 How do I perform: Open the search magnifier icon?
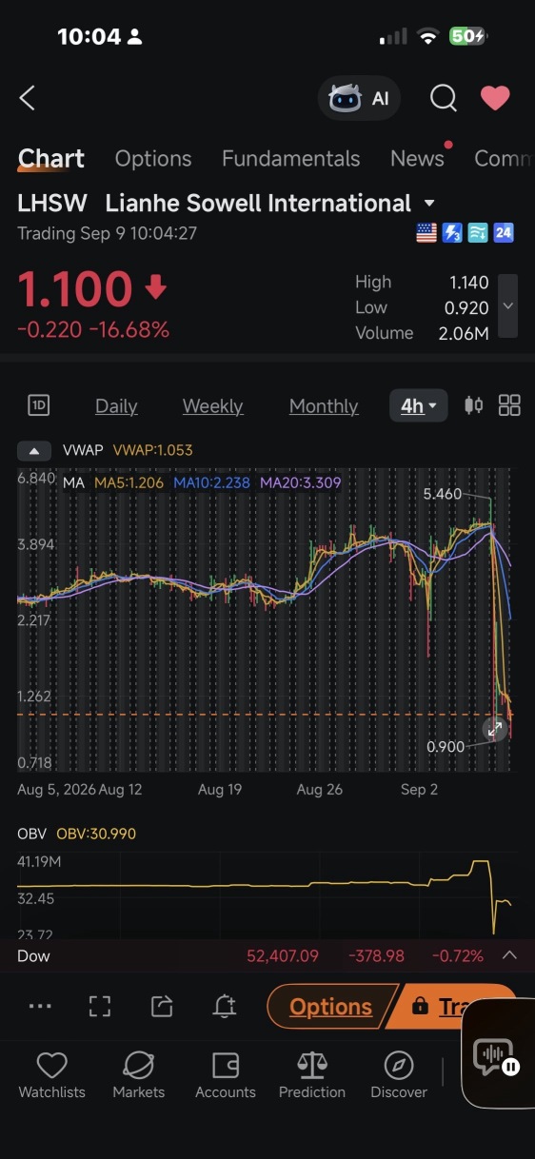443,98
